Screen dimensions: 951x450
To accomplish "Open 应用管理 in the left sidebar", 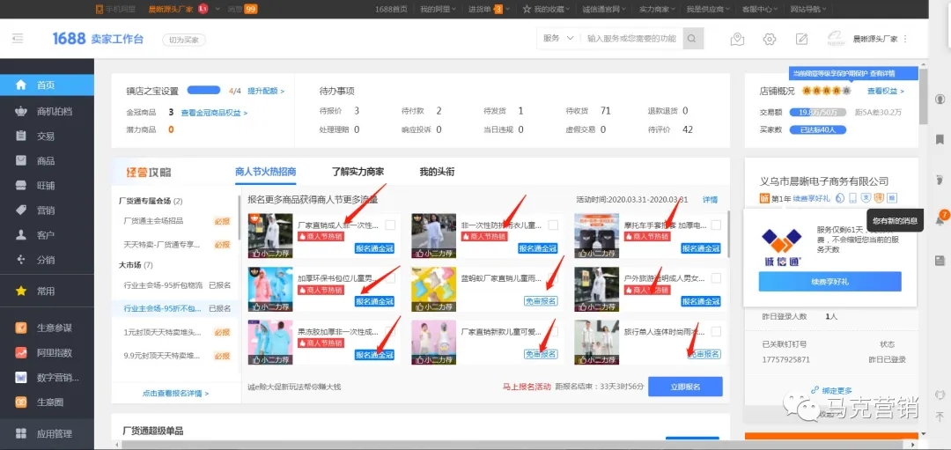I will 54,433.
